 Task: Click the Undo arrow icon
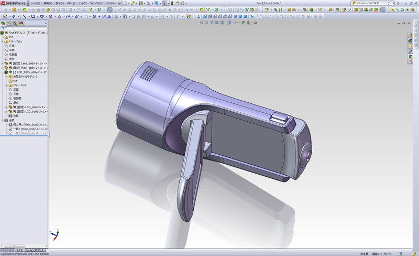(156, 3)
